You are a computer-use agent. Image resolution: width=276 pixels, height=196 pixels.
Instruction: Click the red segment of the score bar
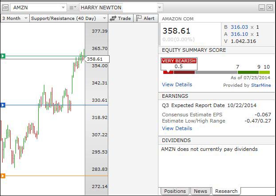click(168, 72)
